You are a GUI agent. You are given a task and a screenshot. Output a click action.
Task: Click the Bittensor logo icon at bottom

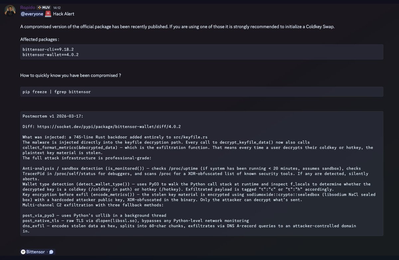[23, 252]
